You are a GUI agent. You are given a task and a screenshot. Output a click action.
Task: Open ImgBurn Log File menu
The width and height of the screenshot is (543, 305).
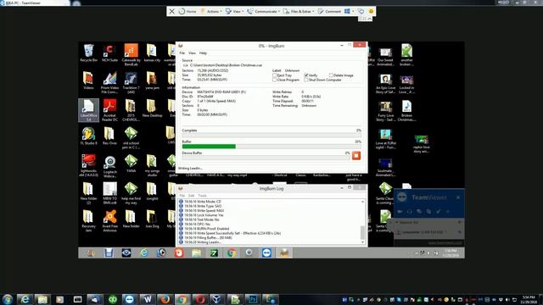point(182,196)
